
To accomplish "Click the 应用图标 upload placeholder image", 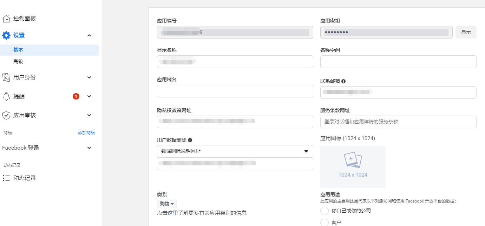I will pyautogui.click(x=353, y=166).
